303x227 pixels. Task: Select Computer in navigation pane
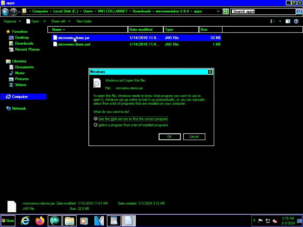point(20,97)
